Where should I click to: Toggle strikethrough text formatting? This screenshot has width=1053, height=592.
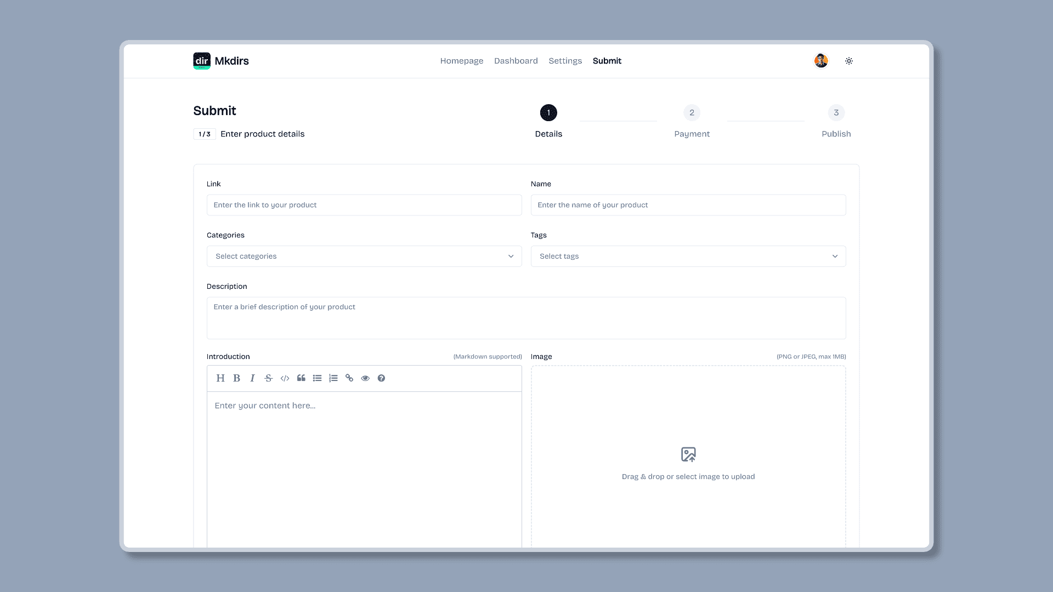[x=268, y=377]
